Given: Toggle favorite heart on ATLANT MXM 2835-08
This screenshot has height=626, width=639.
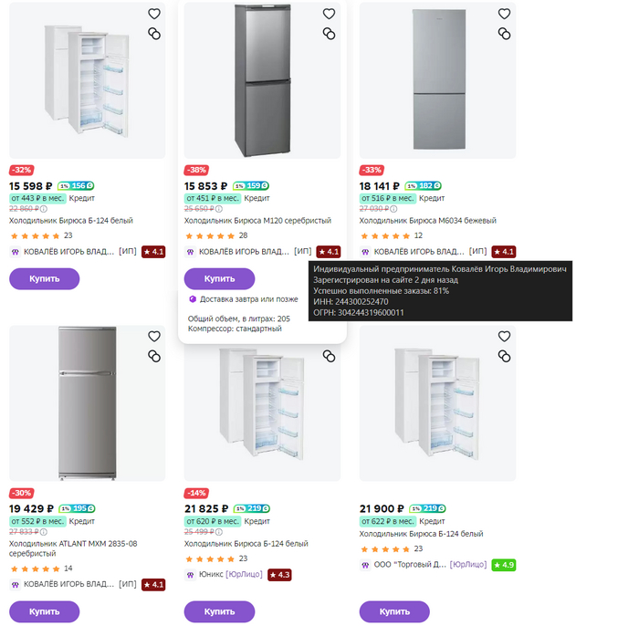Looking at the screenshot, I should click(153, 336).
